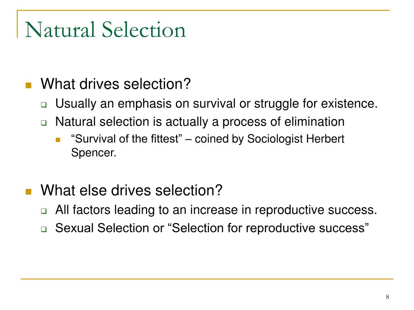414x310 pixels.
Task: Click the word Spencer
Action: [94, 153]
